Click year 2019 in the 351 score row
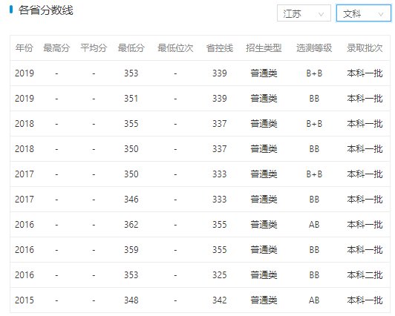Image resolution: width=395 pixels, height=316 pixels. 25,99
